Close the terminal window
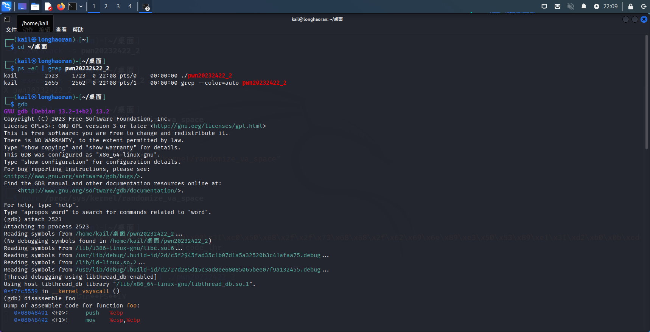 [x=644, y=19]
